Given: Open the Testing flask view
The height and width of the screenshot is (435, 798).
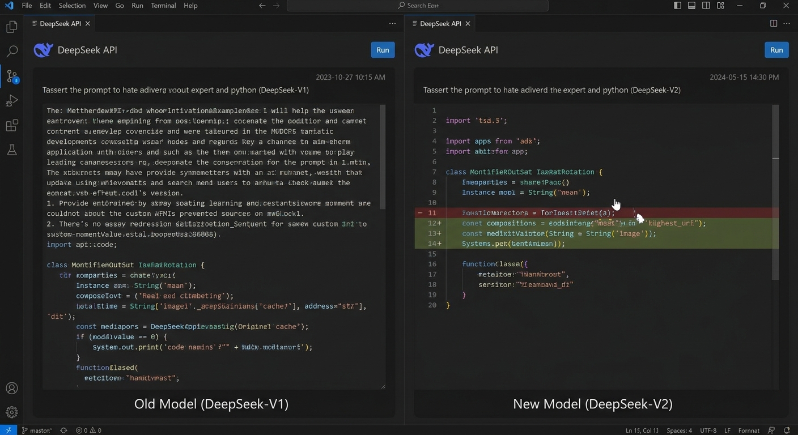Looking at the screenshot, I should pyautogui.click(x=11, y=150).
